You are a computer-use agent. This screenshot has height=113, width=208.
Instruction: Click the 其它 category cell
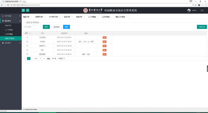click(42, 50)
